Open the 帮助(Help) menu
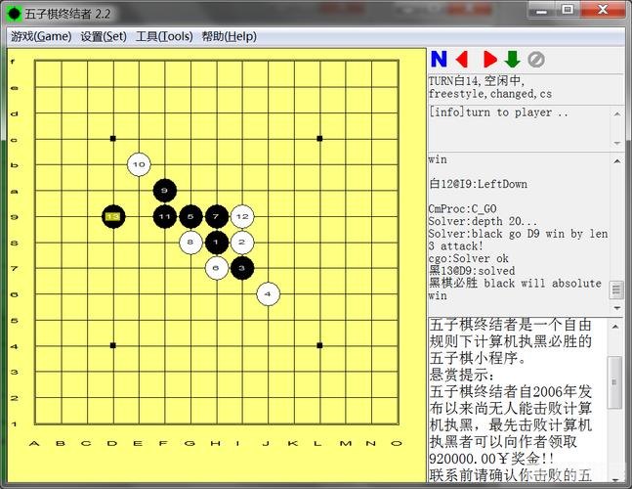 [229, 37]
